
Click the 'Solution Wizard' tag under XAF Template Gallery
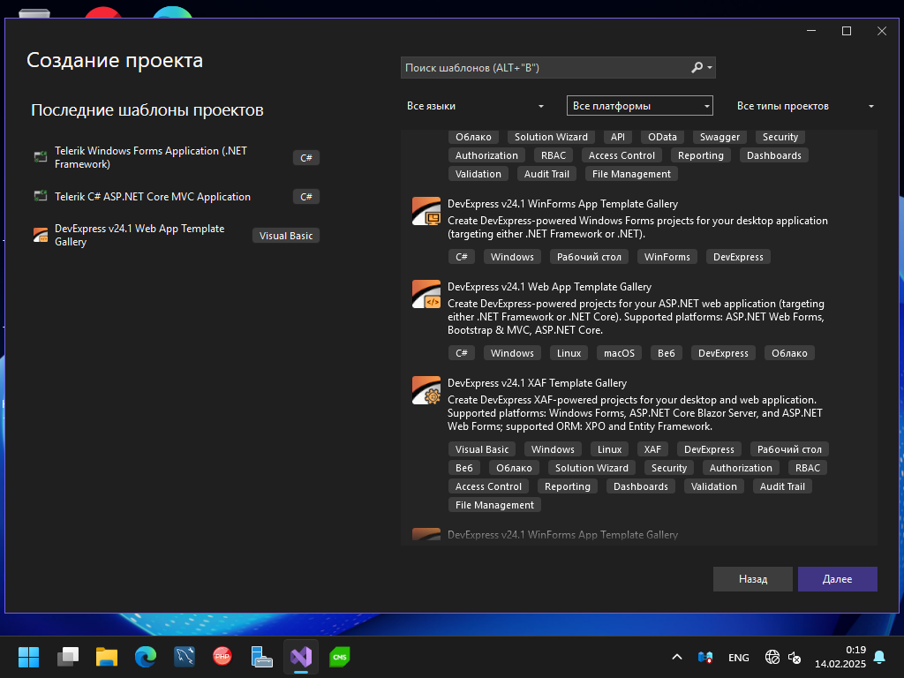pos(591,468)
